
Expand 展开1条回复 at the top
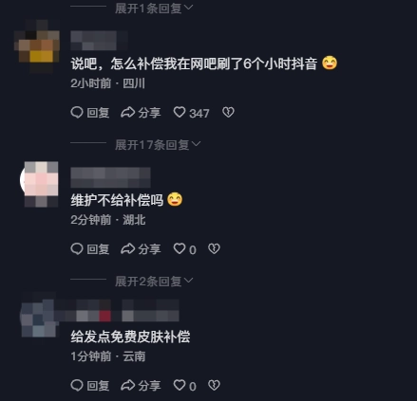[154, 8]
